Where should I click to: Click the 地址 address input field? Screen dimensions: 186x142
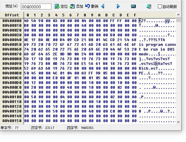coord(36,7)
